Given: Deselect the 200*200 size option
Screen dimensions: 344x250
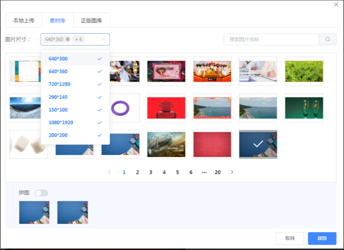Looking at the screenshot, I should [x=75, y=135].
